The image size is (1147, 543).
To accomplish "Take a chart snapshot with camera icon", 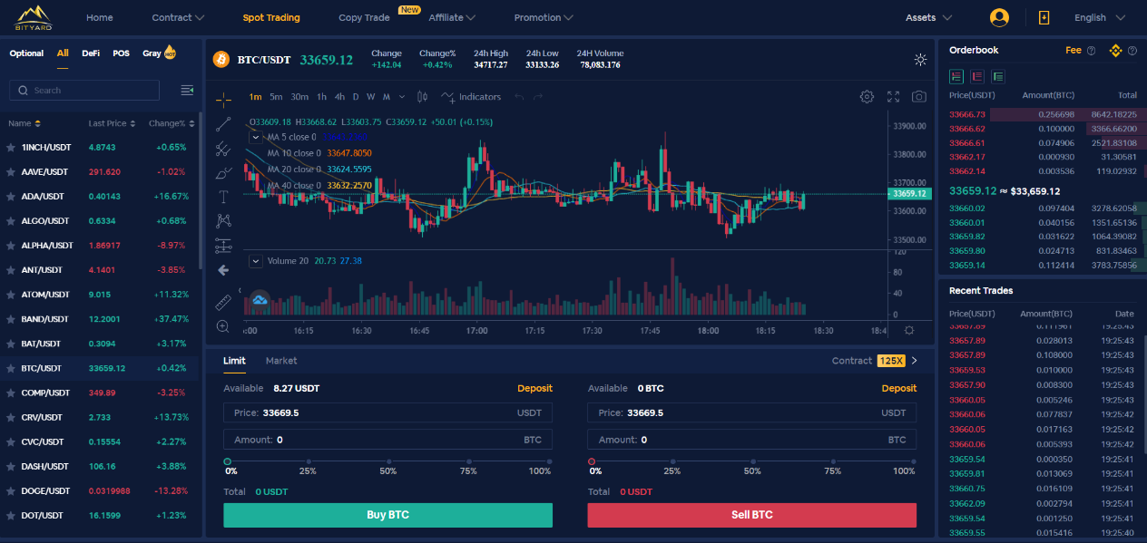I will coord(919,97).
